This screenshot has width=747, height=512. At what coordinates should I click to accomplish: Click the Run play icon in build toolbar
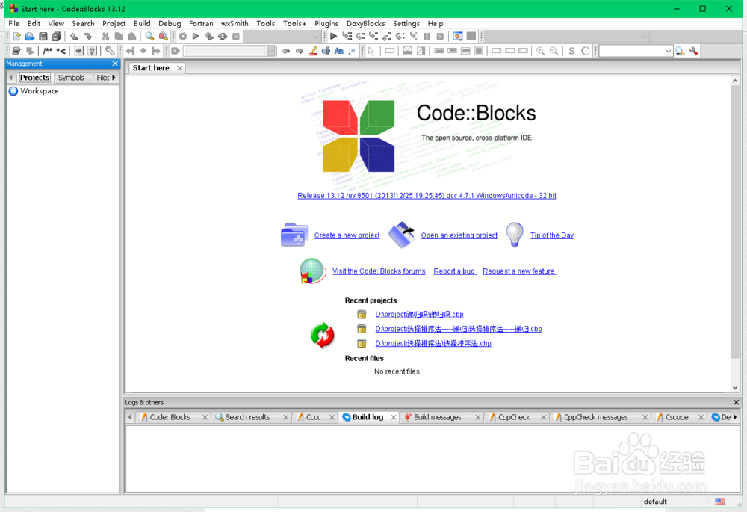pos(196,36)
